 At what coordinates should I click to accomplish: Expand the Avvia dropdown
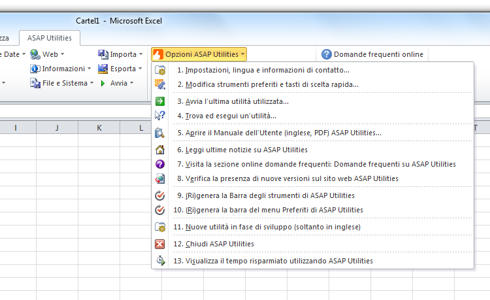(x=131, y=83)
